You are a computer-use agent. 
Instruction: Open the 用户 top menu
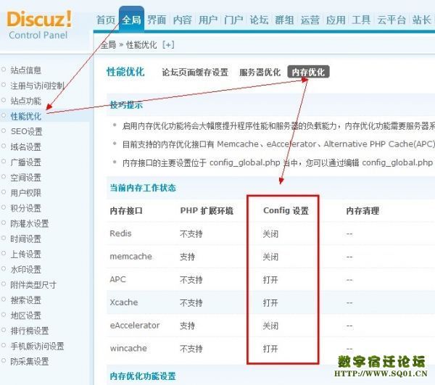pos(208,20)
